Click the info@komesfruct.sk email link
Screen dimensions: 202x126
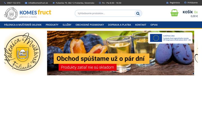(x=38, y=3)
